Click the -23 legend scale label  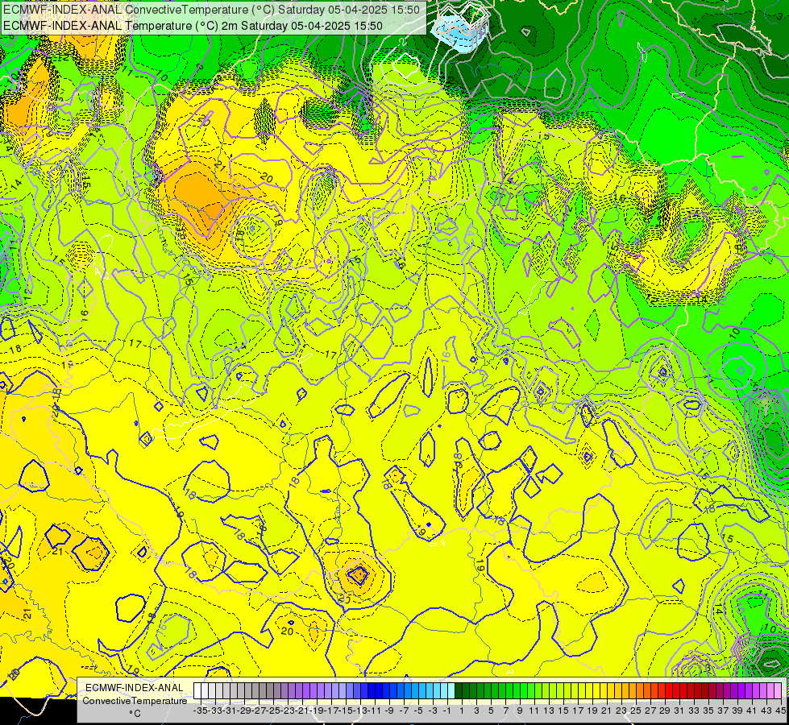pos(288,710)
